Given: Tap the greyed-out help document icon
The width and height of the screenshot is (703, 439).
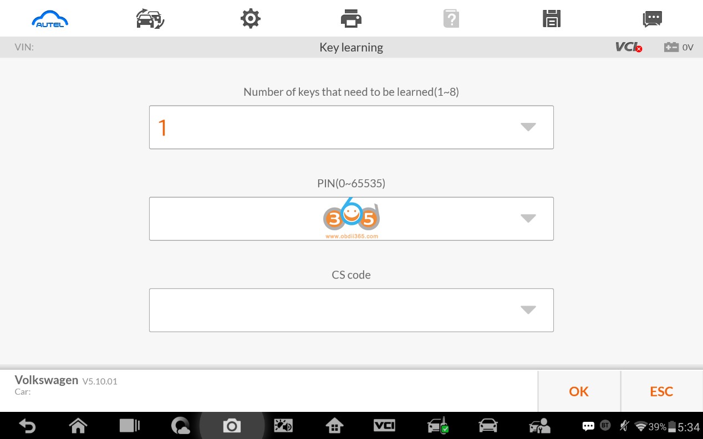Looking at the screenshot, I should tap(451, 19).
